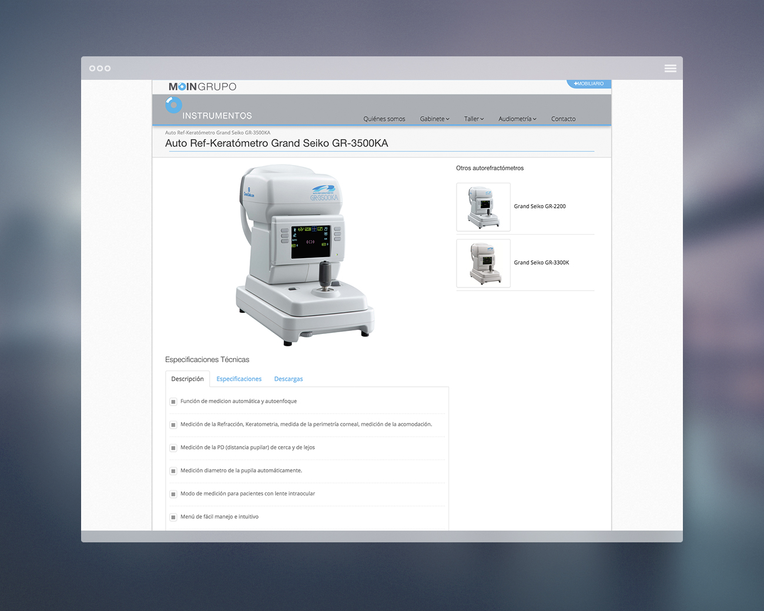Go to Quiénes somos page
The height and width of the screenshot is (611, 764).
(x=384, y=119)
